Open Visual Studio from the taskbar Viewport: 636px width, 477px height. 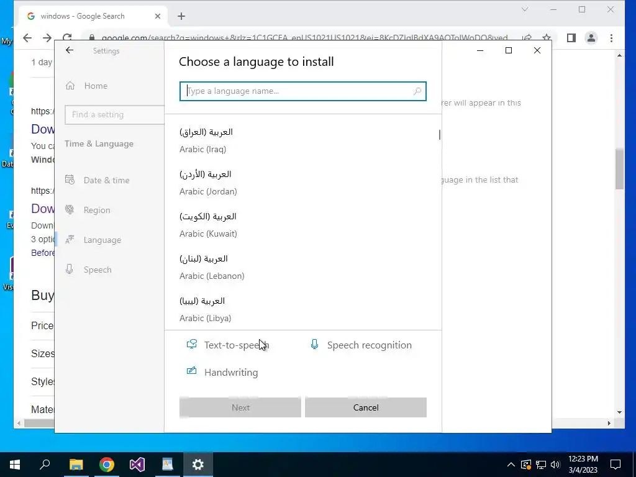[x=137, y=465]
